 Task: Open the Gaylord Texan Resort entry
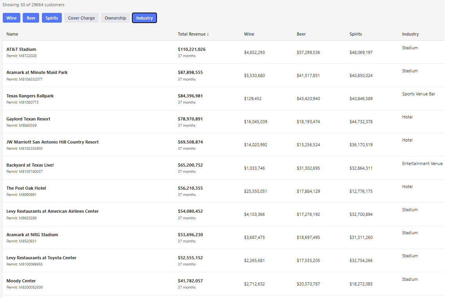28,119
